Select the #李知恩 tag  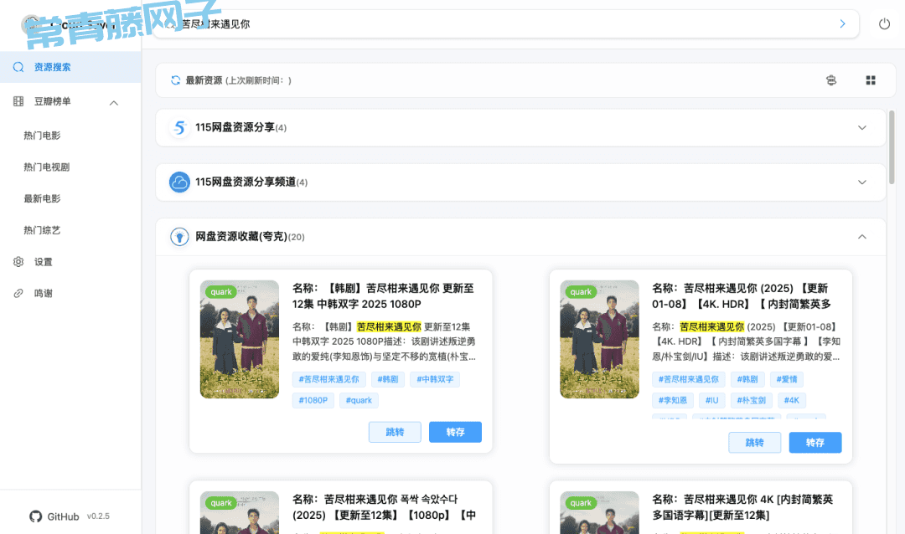[x=673, y=400]
